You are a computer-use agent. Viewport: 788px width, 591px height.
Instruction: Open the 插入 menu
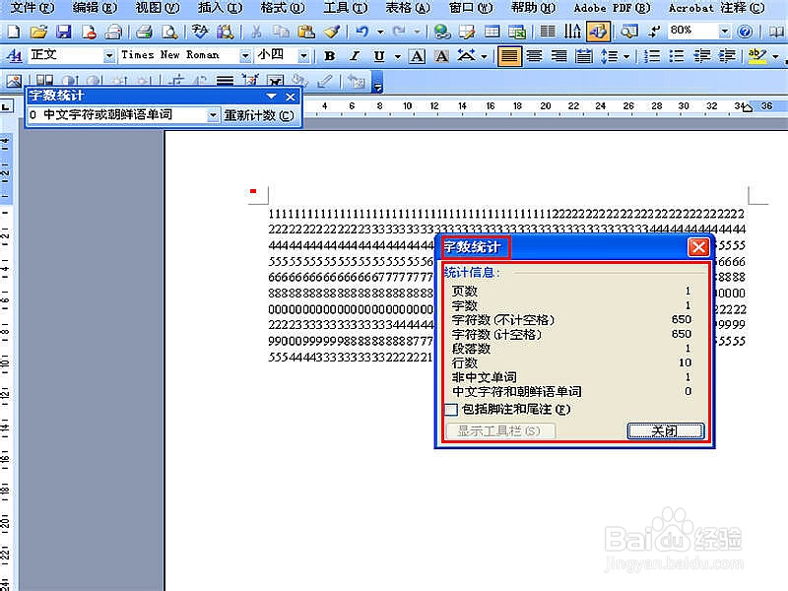220,8
